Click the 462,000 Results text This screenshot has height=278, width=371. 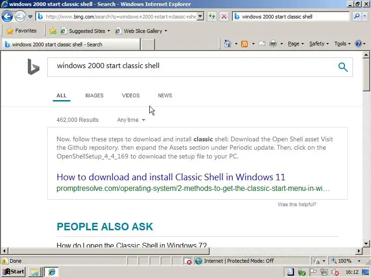point(77,120)
